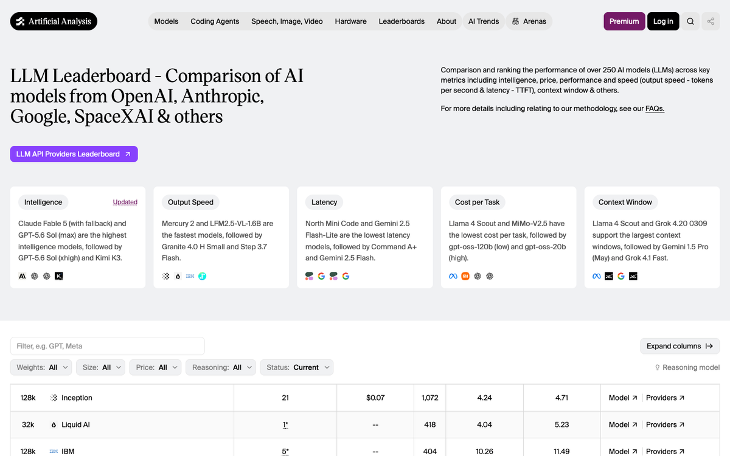Viewport: 730px width, 456px height.
Task: Select the Output Speed card label
Action: pos(190,202)
